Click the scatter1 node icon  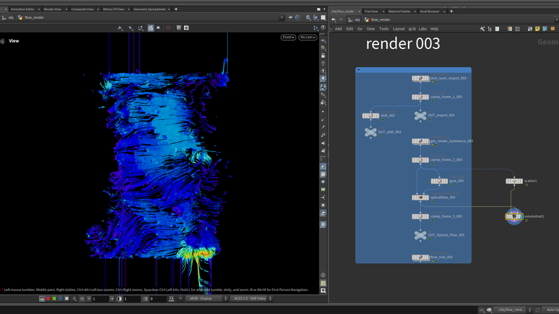[514, 181]
